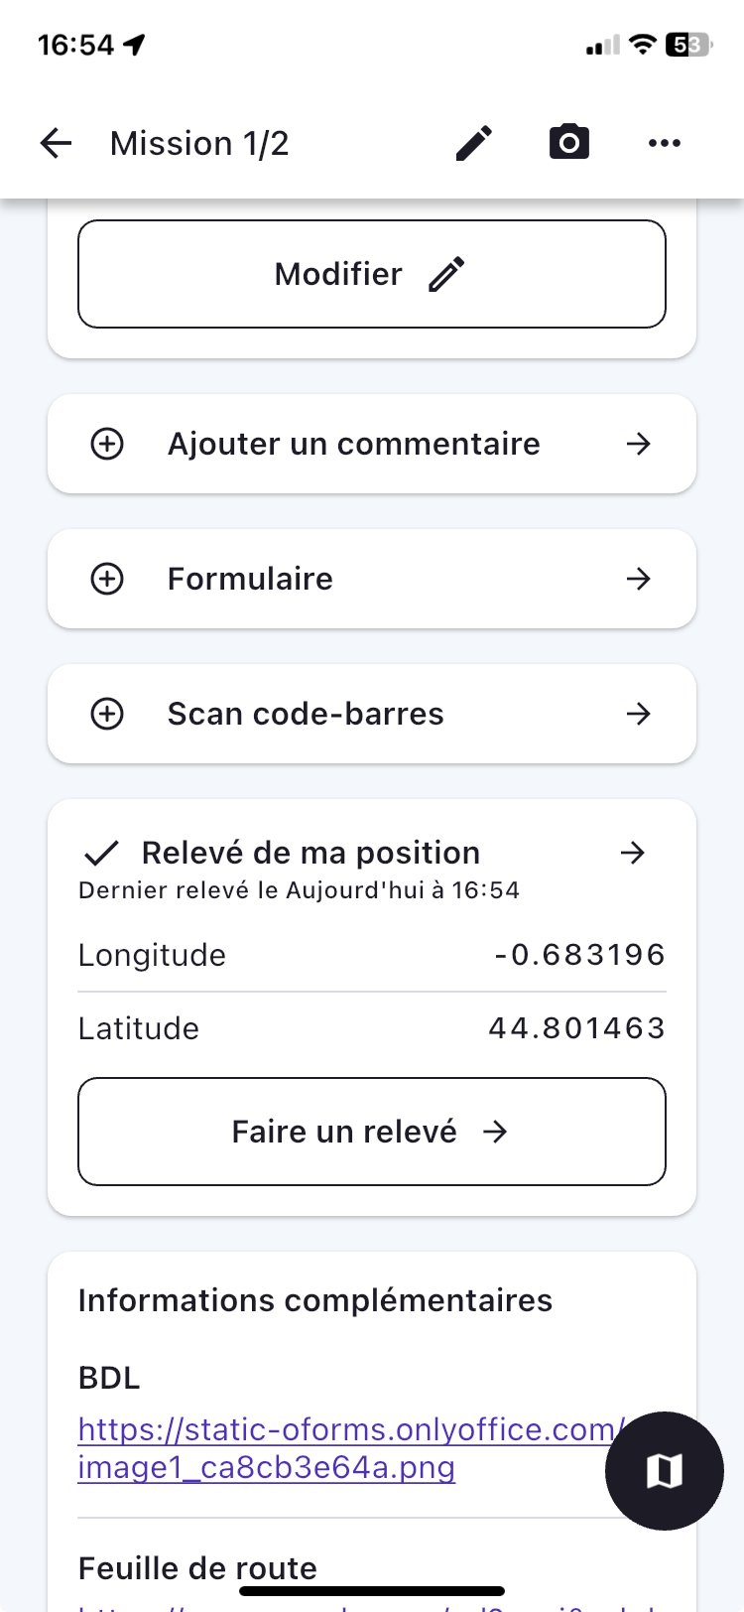Open the floating map button
The width and height of the screenshot is (744, 1612).
664,1470
